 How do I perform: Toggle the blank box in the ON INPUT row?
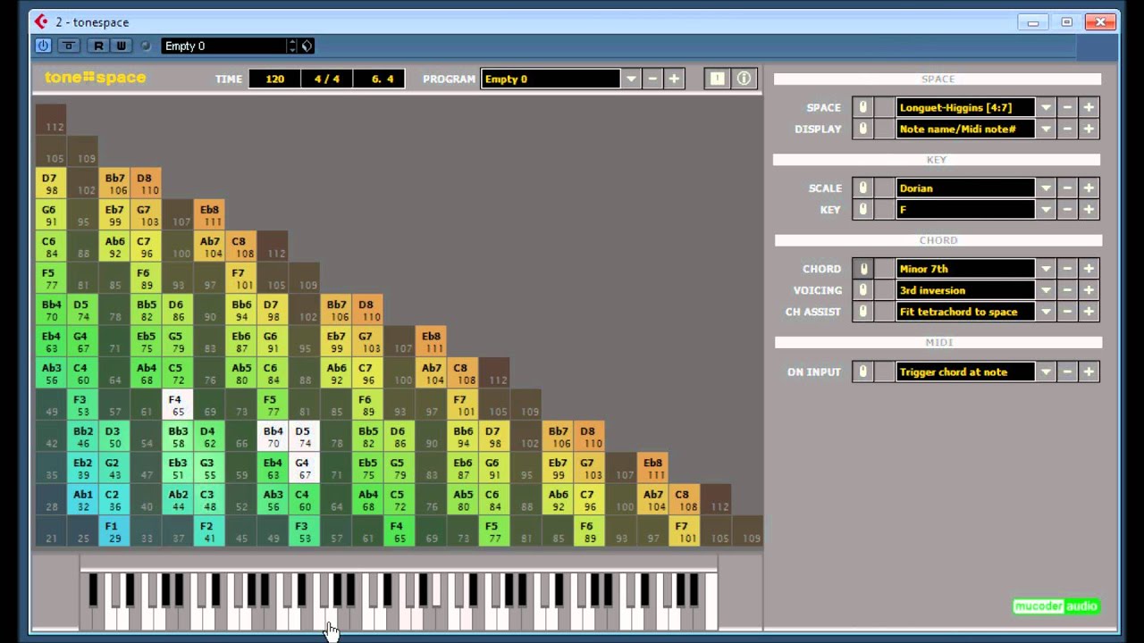click(x=884, y=372)
